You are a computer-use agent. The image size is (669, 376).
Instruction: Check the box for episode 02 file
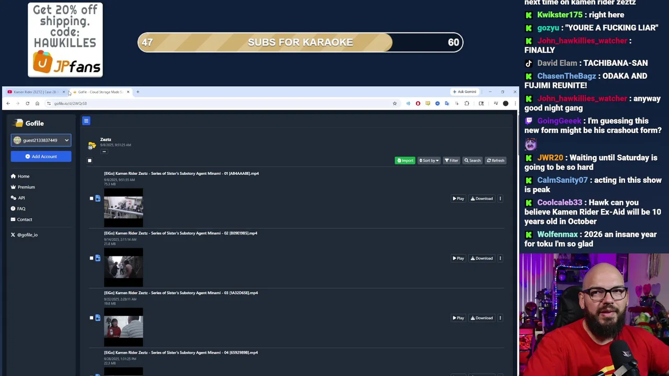click(91, 258)
